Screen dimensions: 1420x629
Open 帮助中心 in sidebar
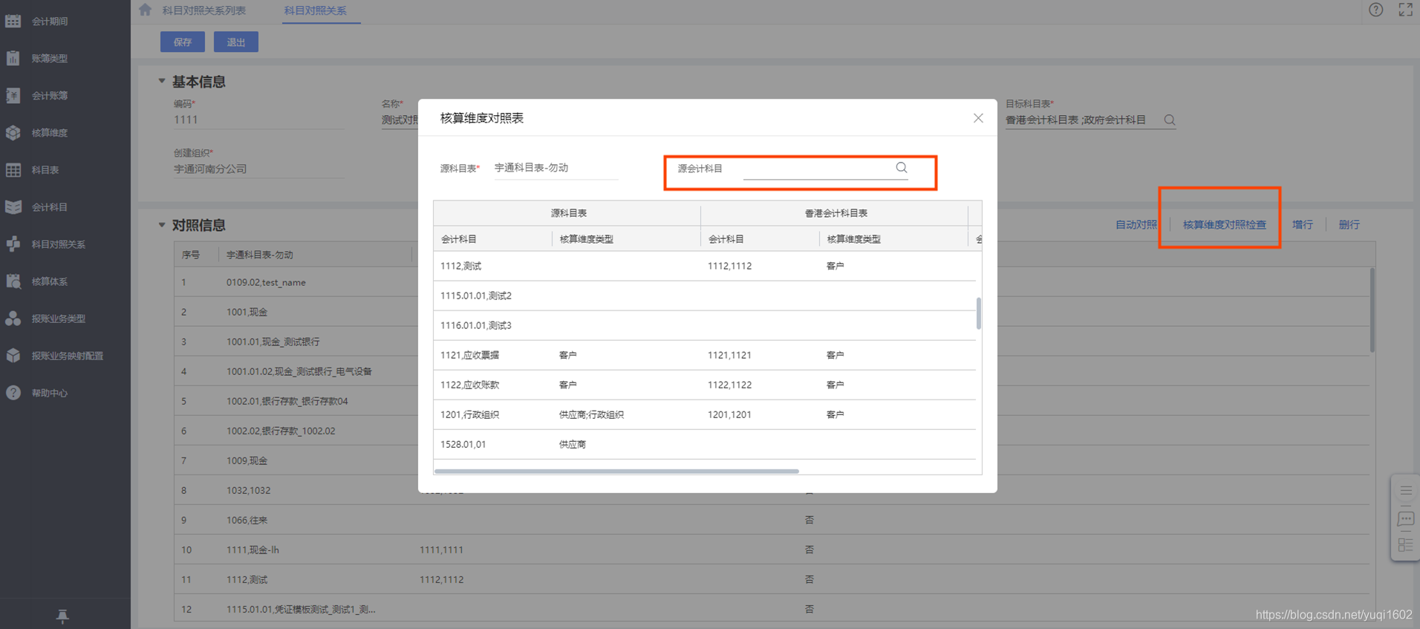click(49, 393)
